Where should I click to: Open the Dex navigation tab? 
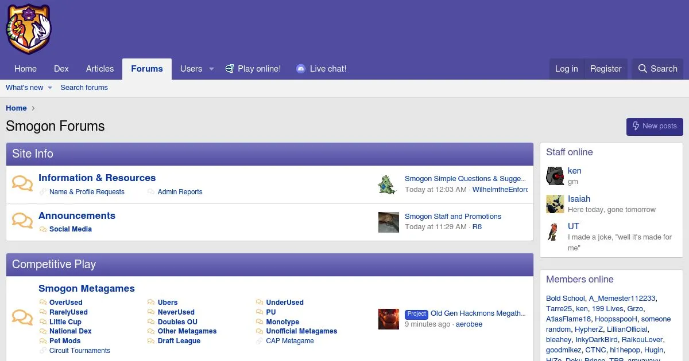[61, 69]
